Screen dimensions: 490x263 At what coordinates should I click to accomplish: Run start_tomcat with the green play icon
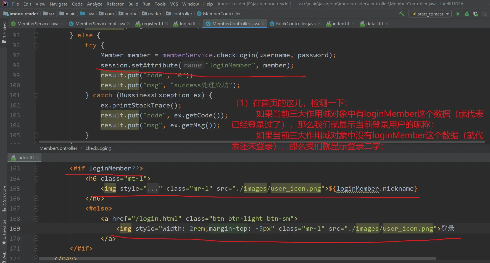[458, 14]
